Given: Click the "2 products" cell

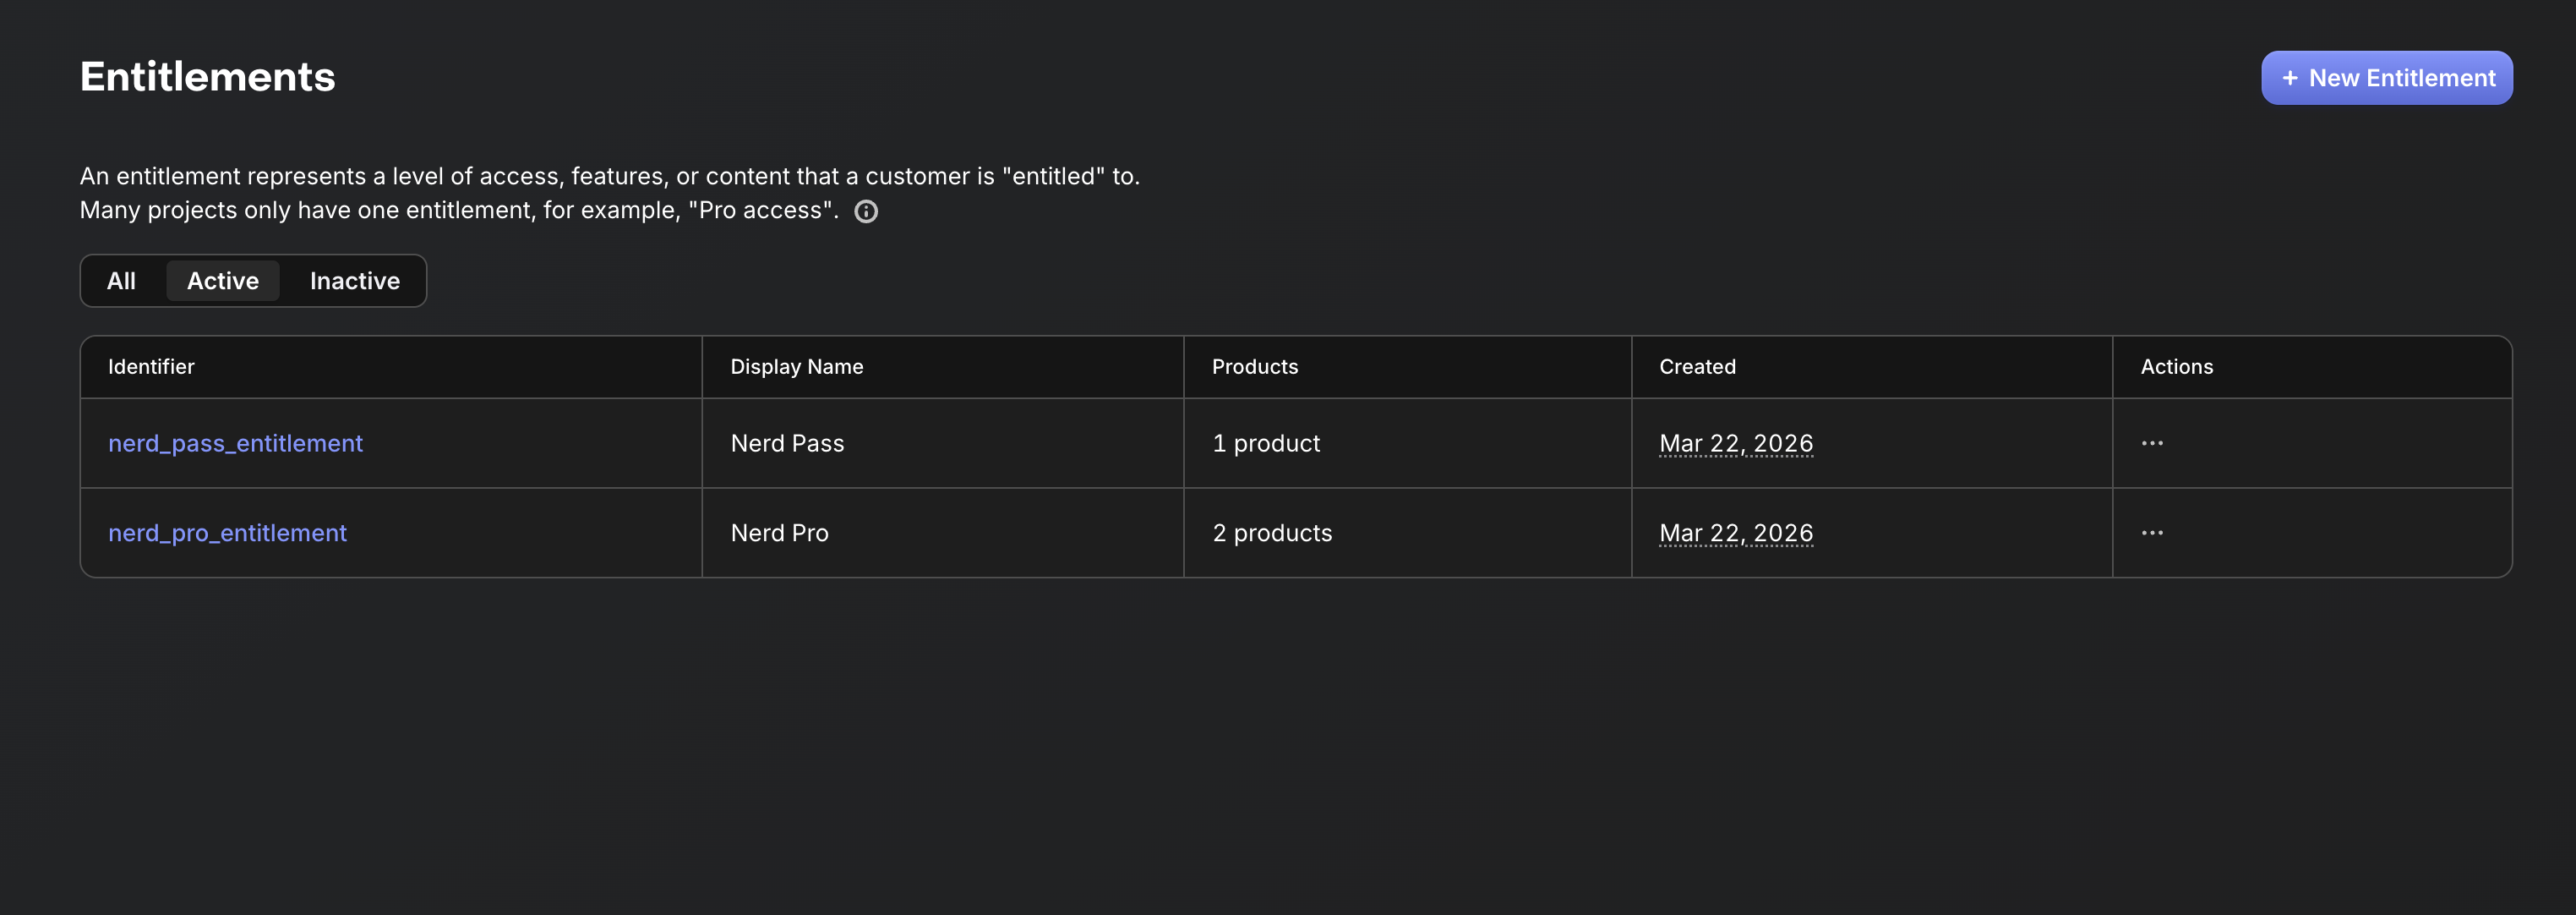Looking at the screenshot, I should point(1272,533).
